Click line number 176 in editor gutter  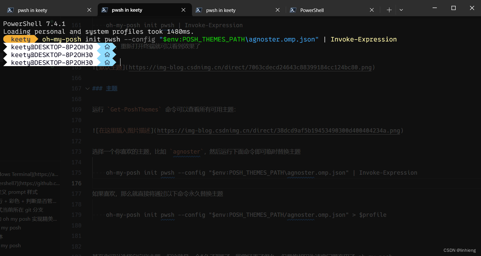click(x=76, y=183)
